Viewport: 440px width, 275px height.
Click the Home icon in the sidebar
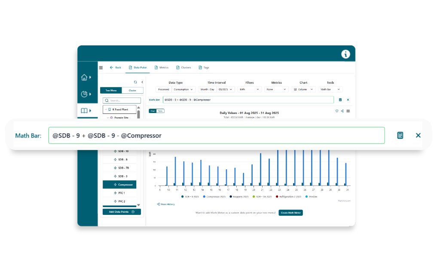click(x=84, y=78)
